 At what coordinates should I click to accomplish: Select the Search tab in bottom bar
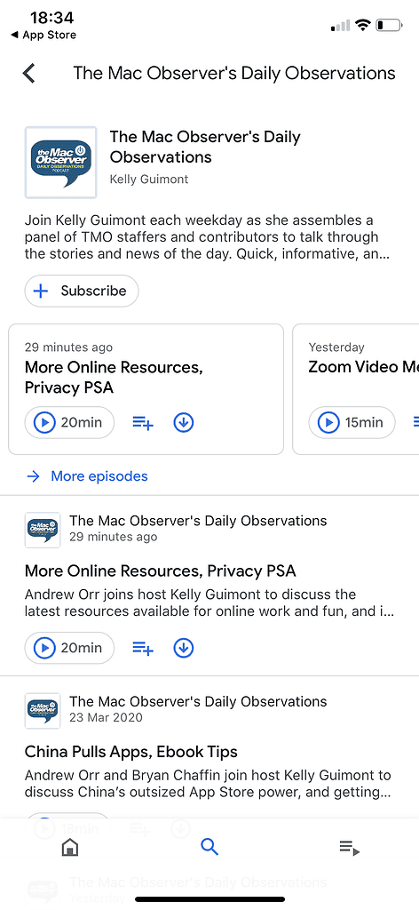pos(209,847)
